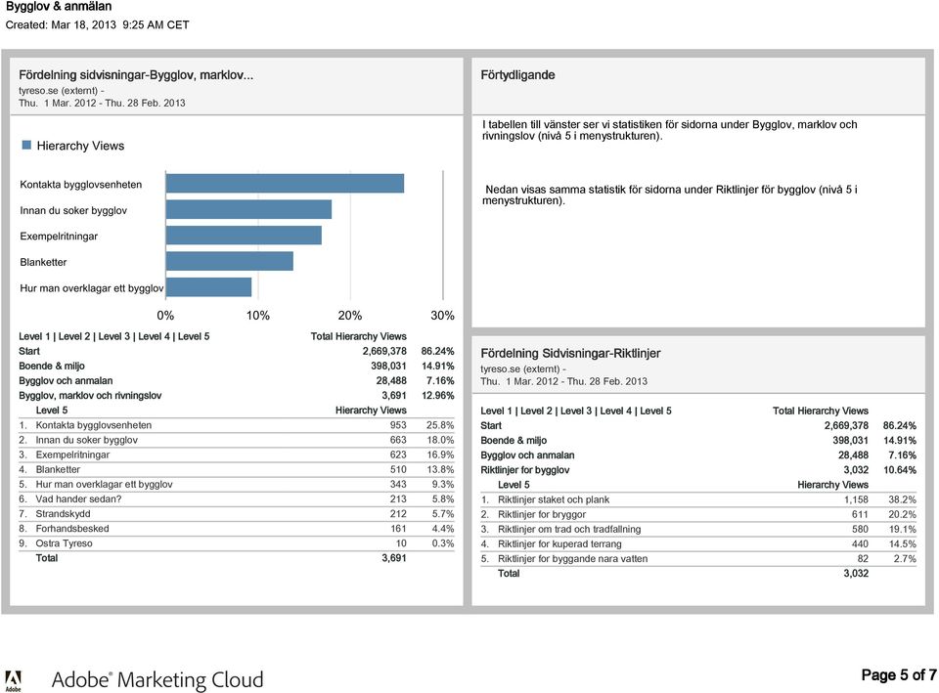Click the 'Kontakta bygglovsenheten' chart axis label
Image resolution: width=939 pixels, height=693 pixels.
click(81, 185)
